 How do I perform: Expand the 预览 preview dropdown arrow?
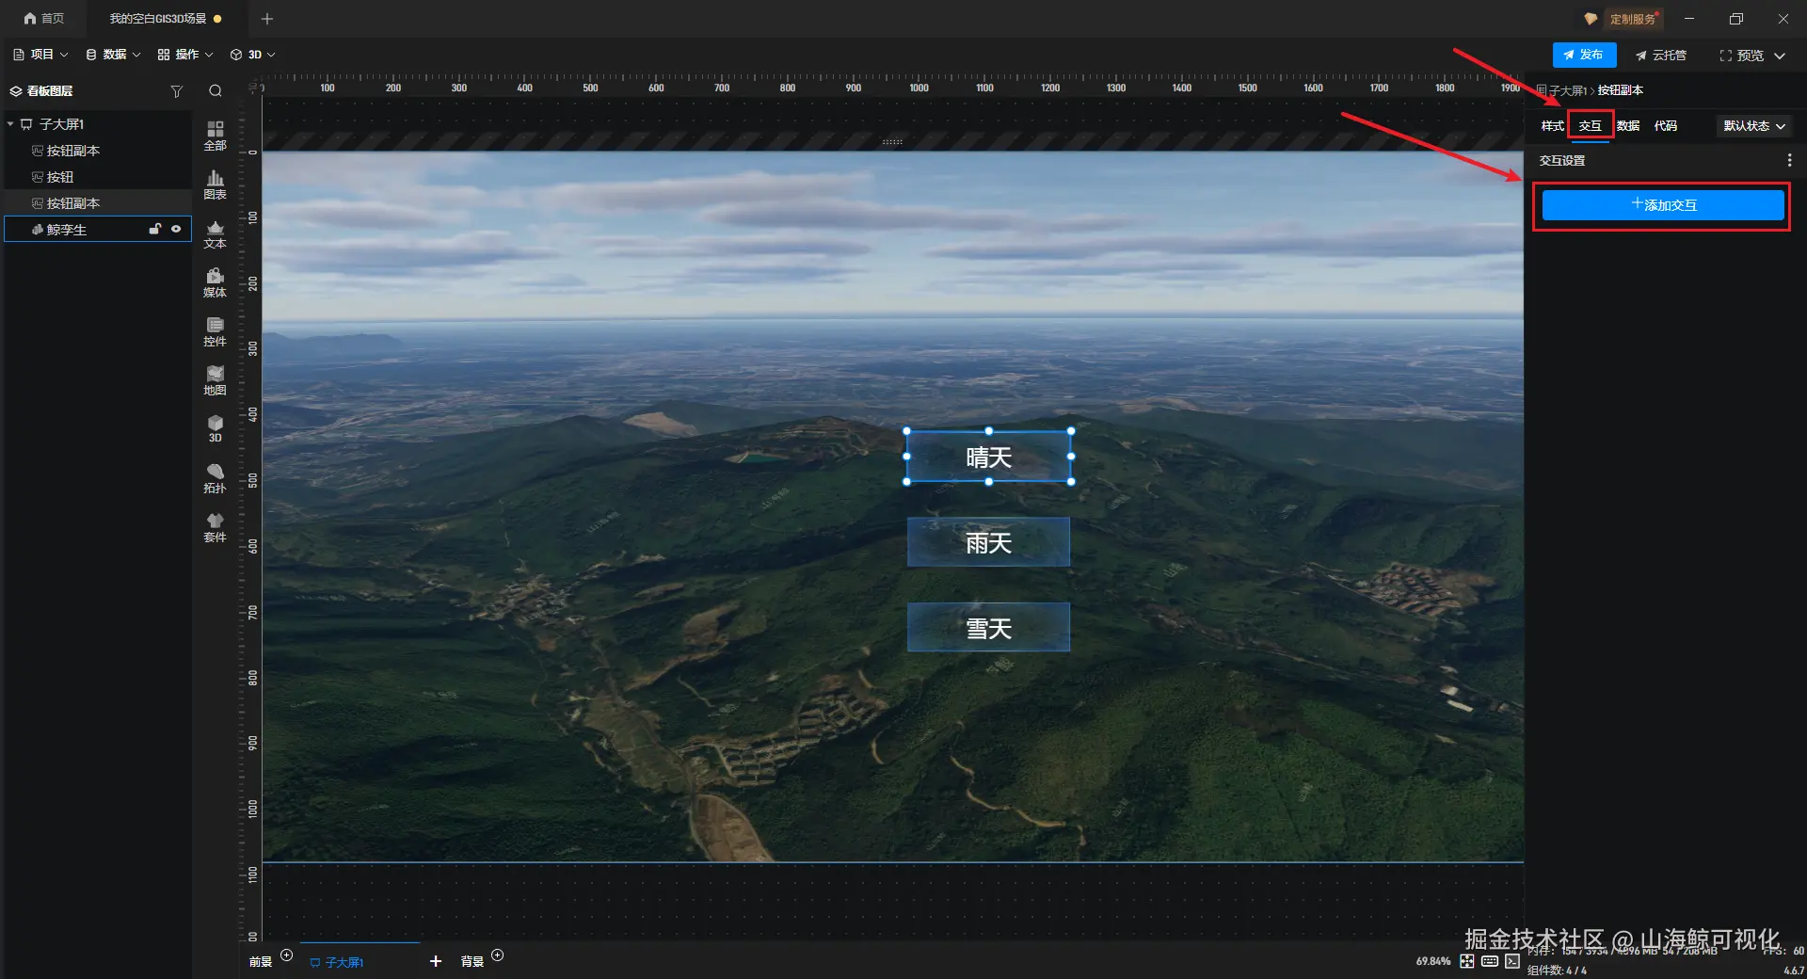pos(1780,56)
